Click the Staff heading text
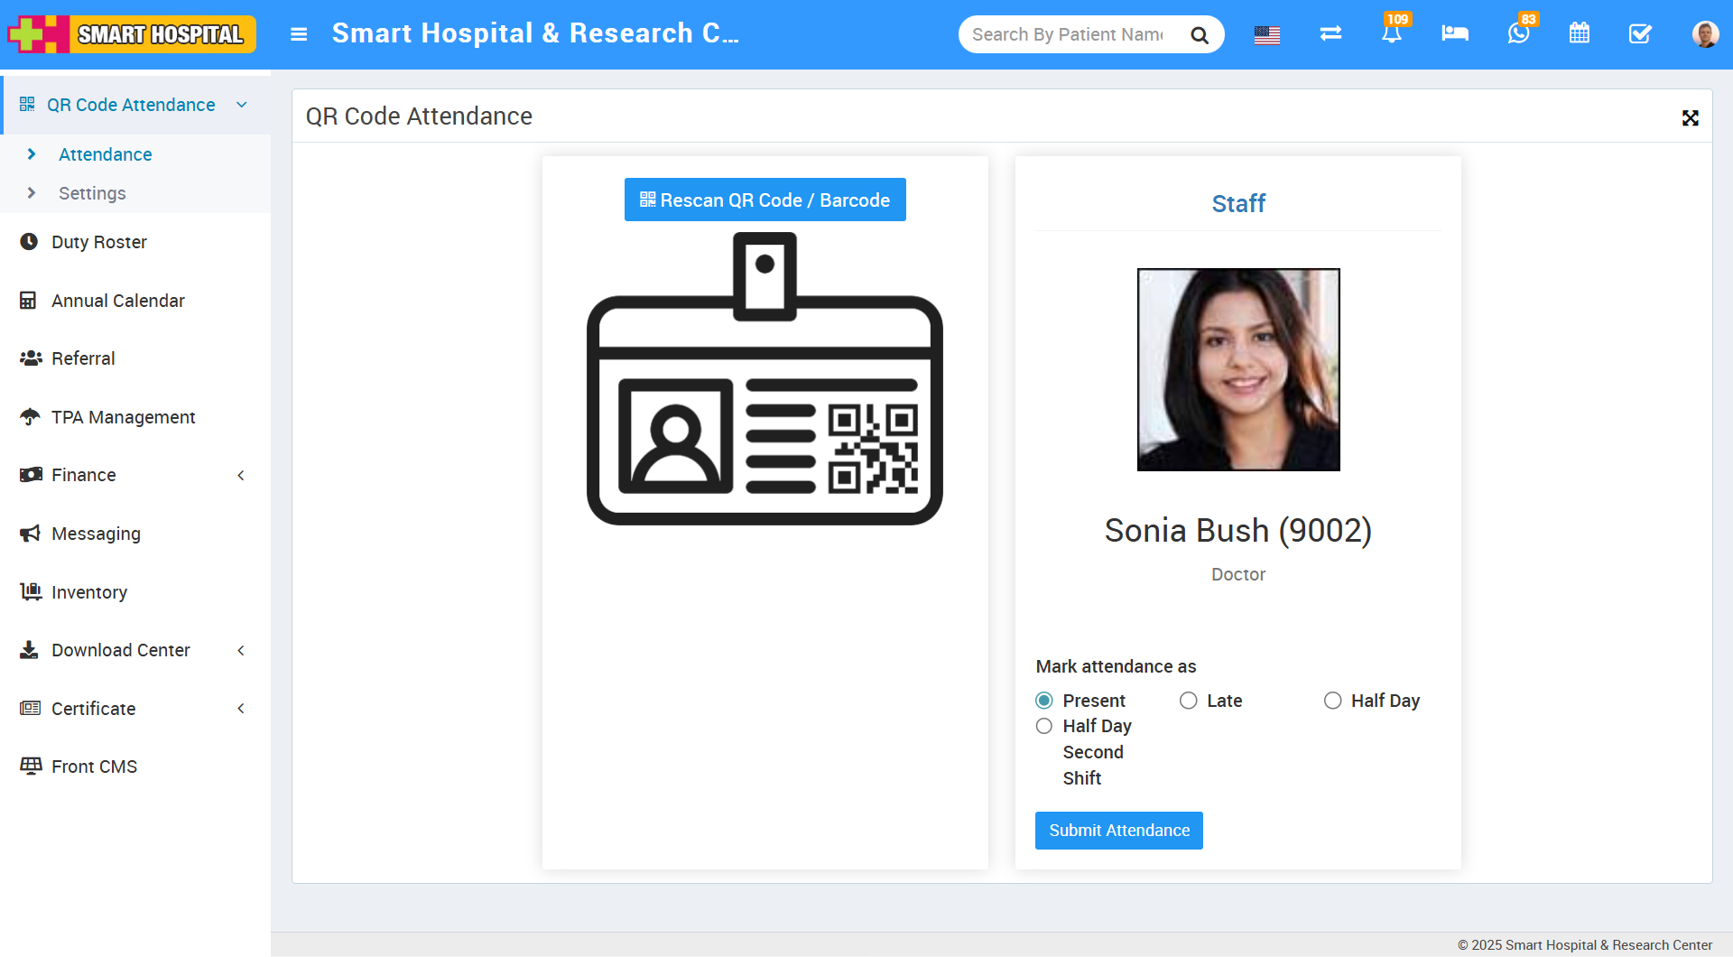 [x=1238, y=203]
